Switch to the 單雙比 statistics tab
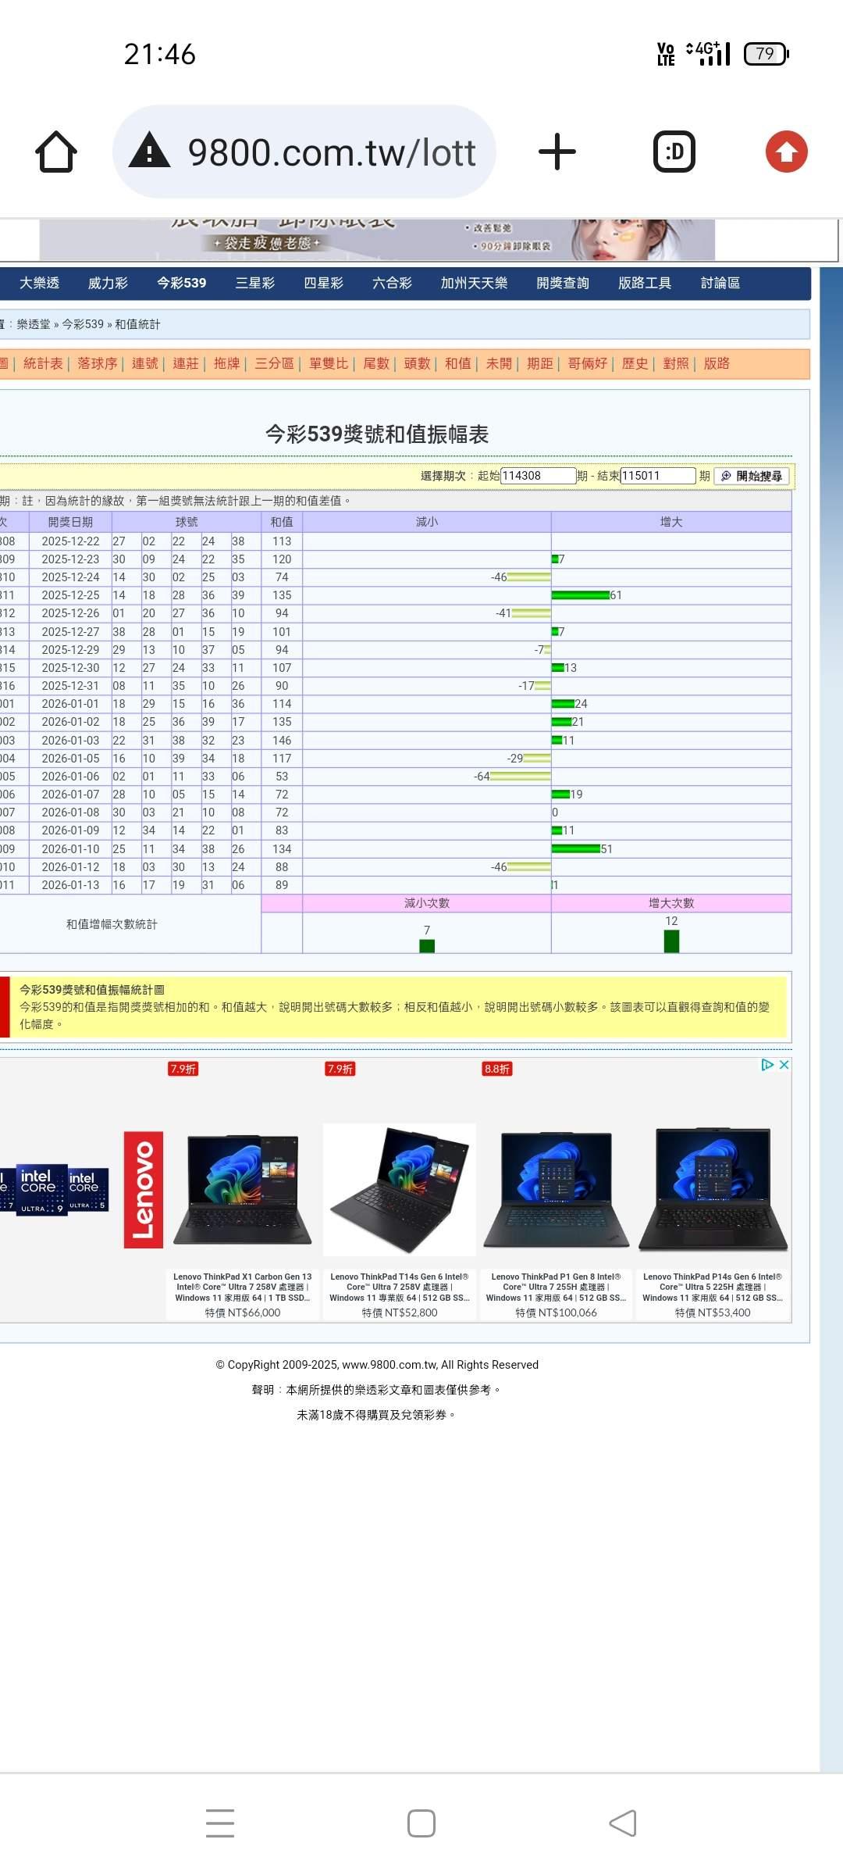The image size is (843, 1875). (x=328, y=363)
